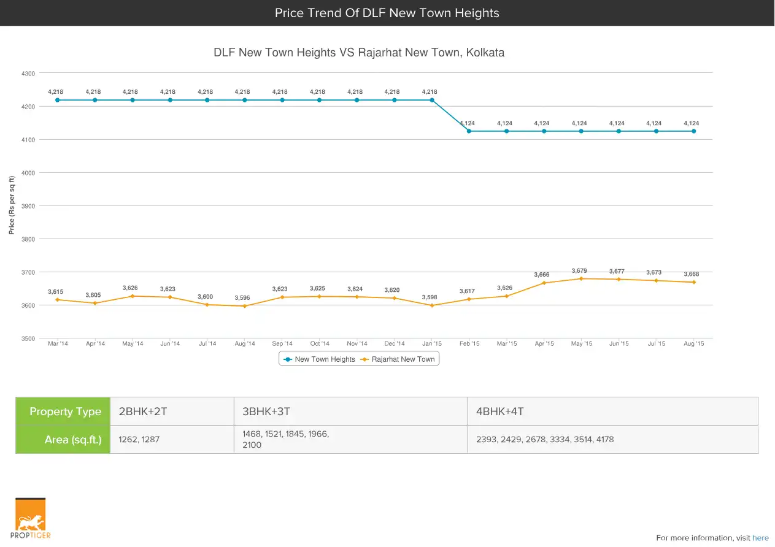Click the Rajarhat Jan '15 3,598 data point

[x=432, y=305]
